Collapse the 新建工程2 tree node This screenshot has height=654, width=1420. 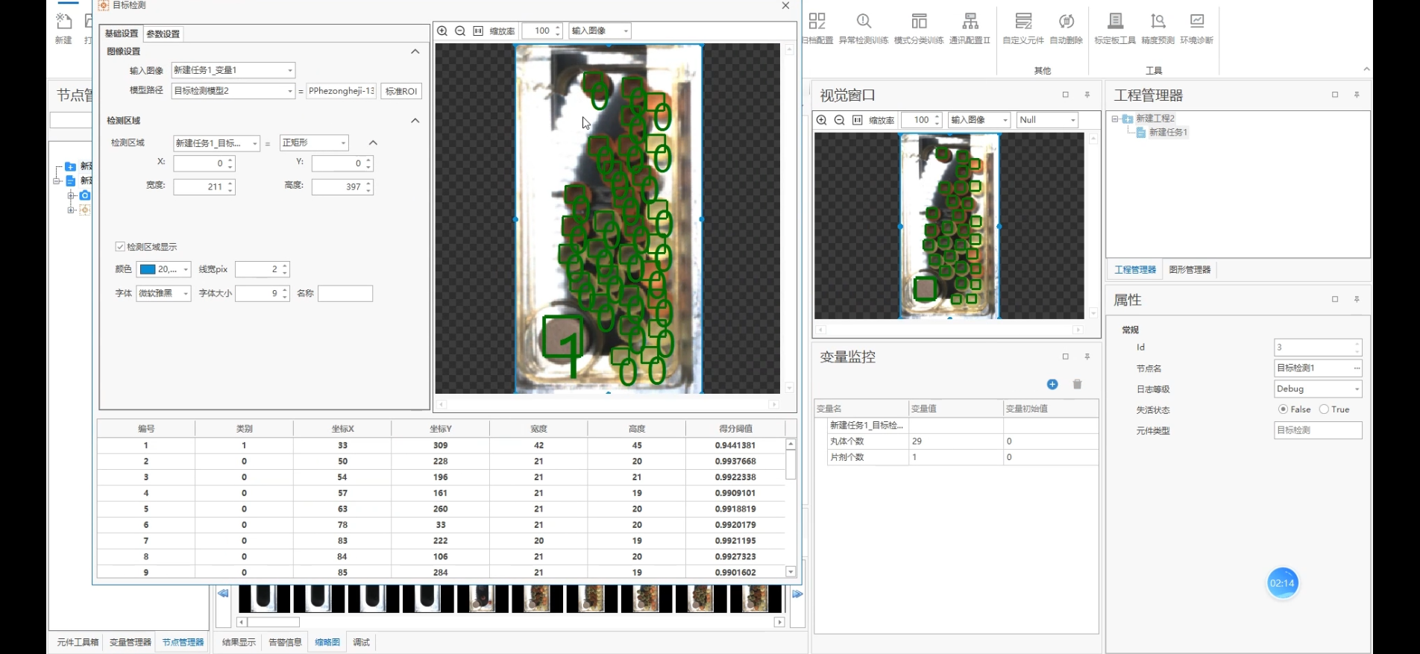tap(1115, 119)
